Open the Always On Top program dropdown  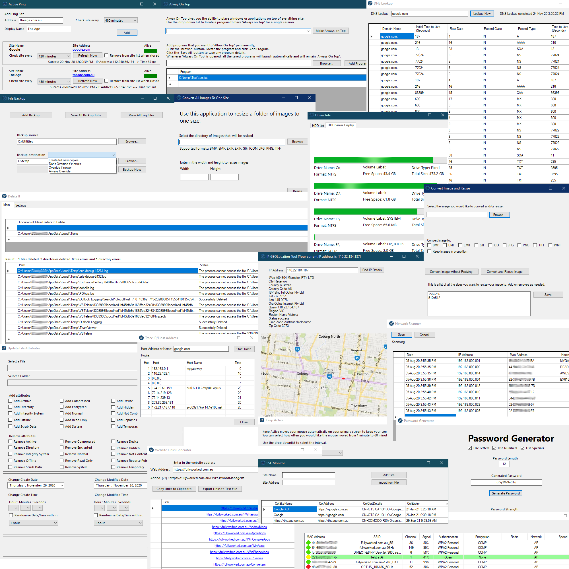(x=308, y=31)
